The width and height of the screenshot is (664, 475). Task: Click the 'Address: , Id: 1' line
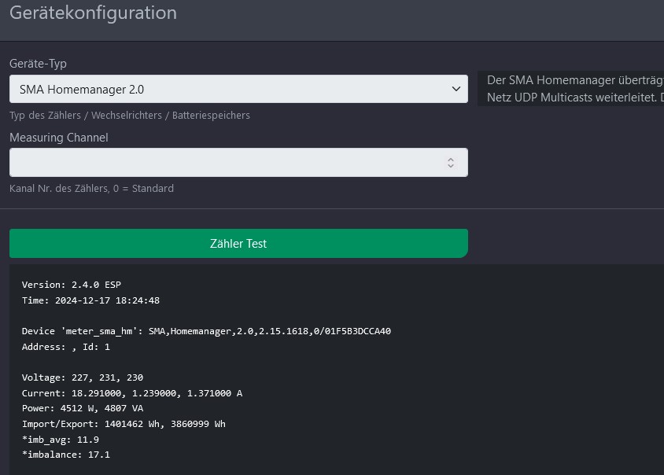65,347
